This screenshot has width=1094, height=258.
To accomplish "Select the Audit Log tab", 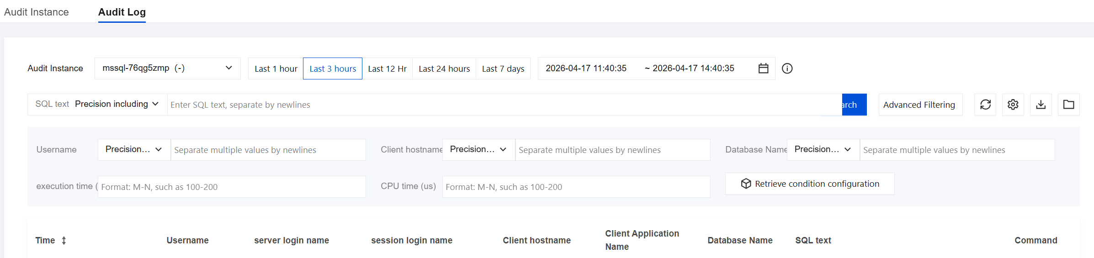I will click(122, 12).
